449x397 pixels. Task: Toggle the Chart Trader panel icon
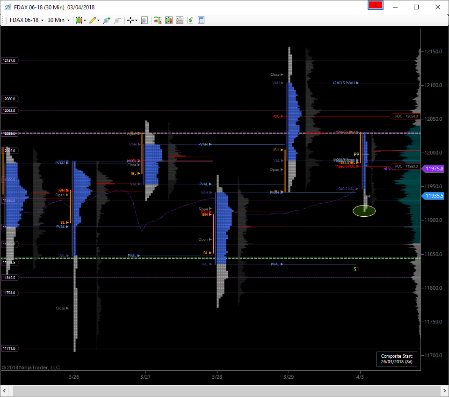pyautogui.click(x=158, y=20)
